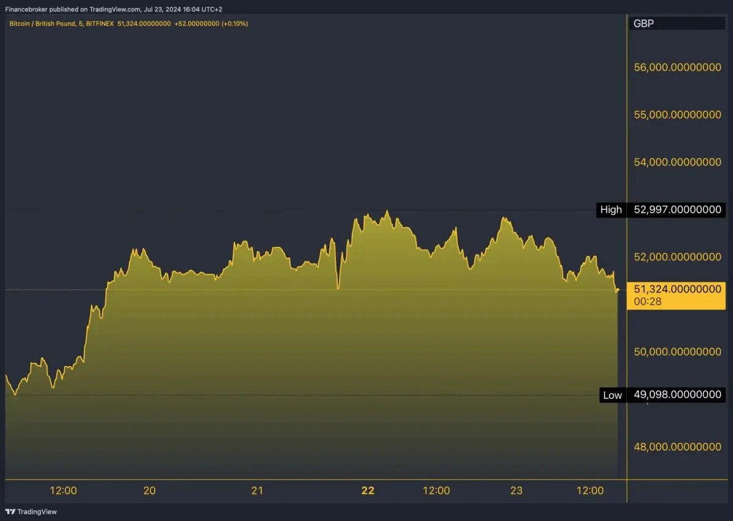Click the last price dot on chart line
733x521 pixels.
(618, 290)
